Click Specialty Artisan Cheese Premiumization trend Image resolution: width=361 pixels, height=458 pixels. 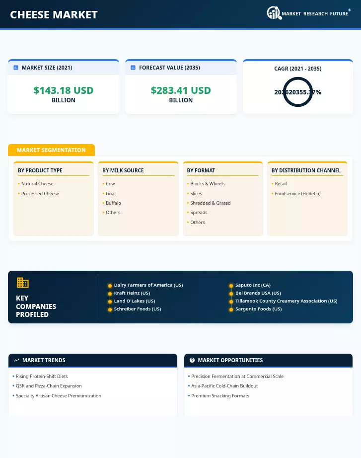pyautogui.click(x=59, y=396)
